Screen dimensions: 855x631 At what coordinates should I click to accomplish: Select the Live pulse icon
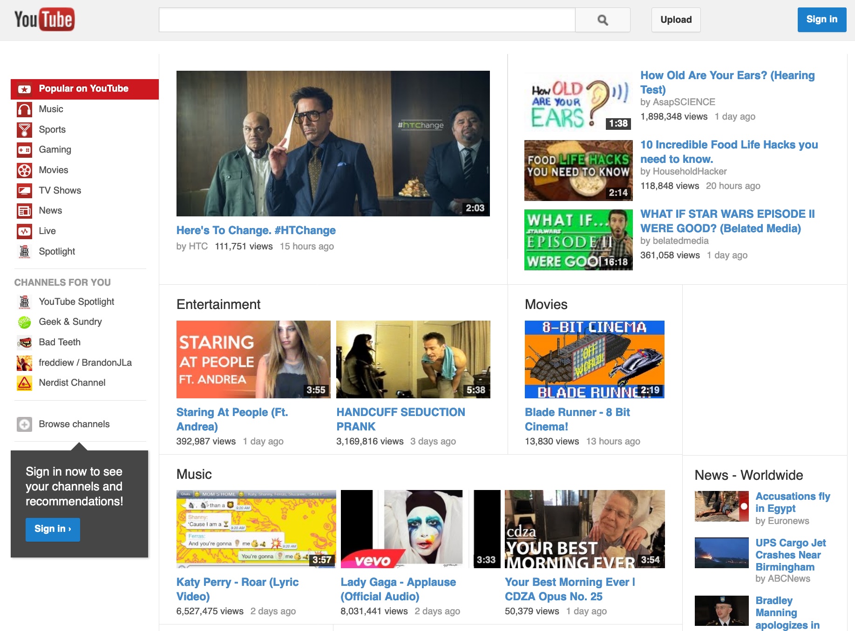(x=24, y=231)
